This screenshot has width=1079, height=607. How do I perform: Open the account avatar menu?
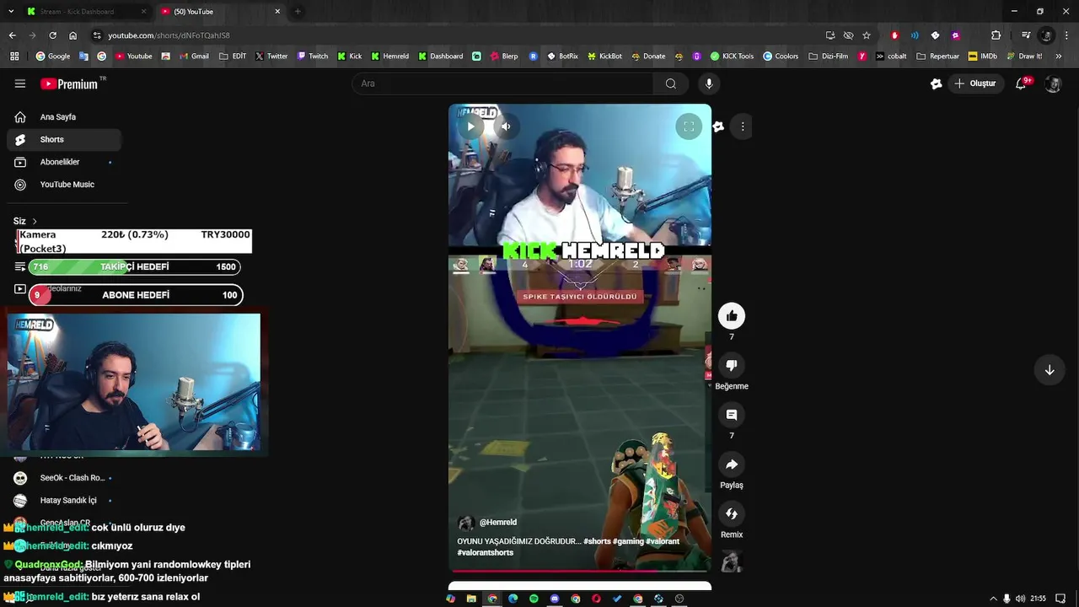tap(1053, 83)
